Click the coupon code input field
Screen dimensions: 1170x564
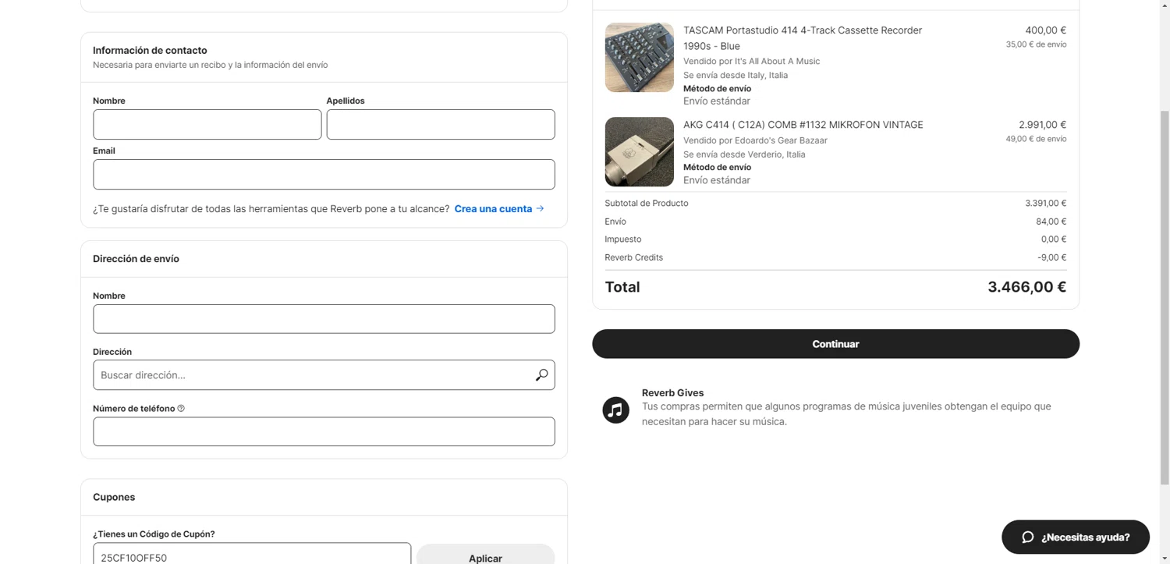251,555
